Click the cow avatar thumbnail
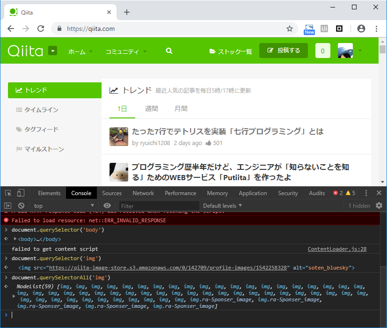 click(119, 172)
